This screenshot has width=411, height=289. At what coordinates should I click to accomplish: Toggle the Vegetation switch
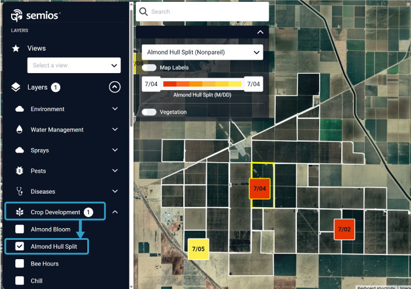point(149,112)
